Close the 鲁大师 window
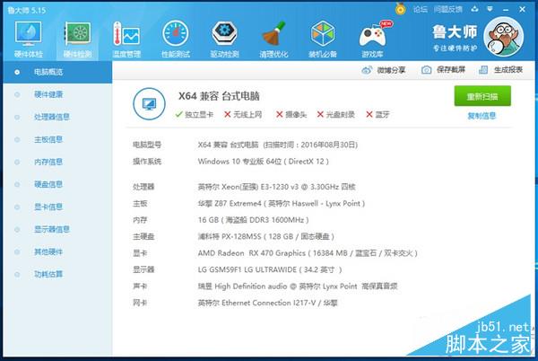 point(522,9)
